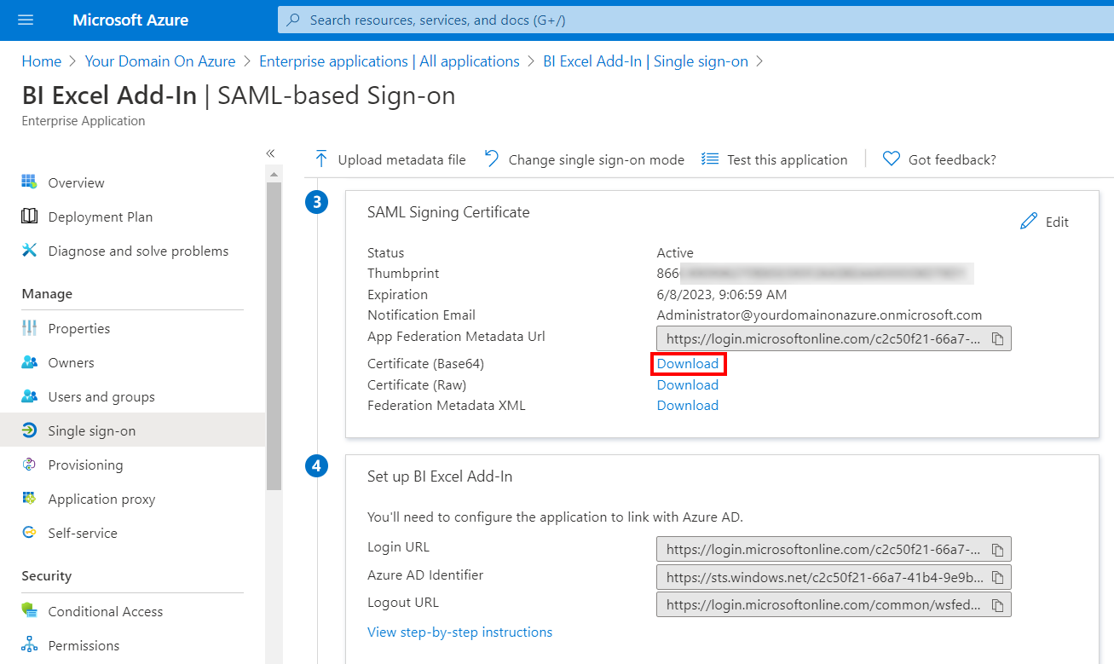Click the search magnifier icon

(x=293, y=20)
